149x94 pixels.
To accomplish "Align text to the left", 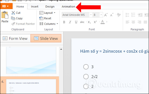I will point(127,22).
